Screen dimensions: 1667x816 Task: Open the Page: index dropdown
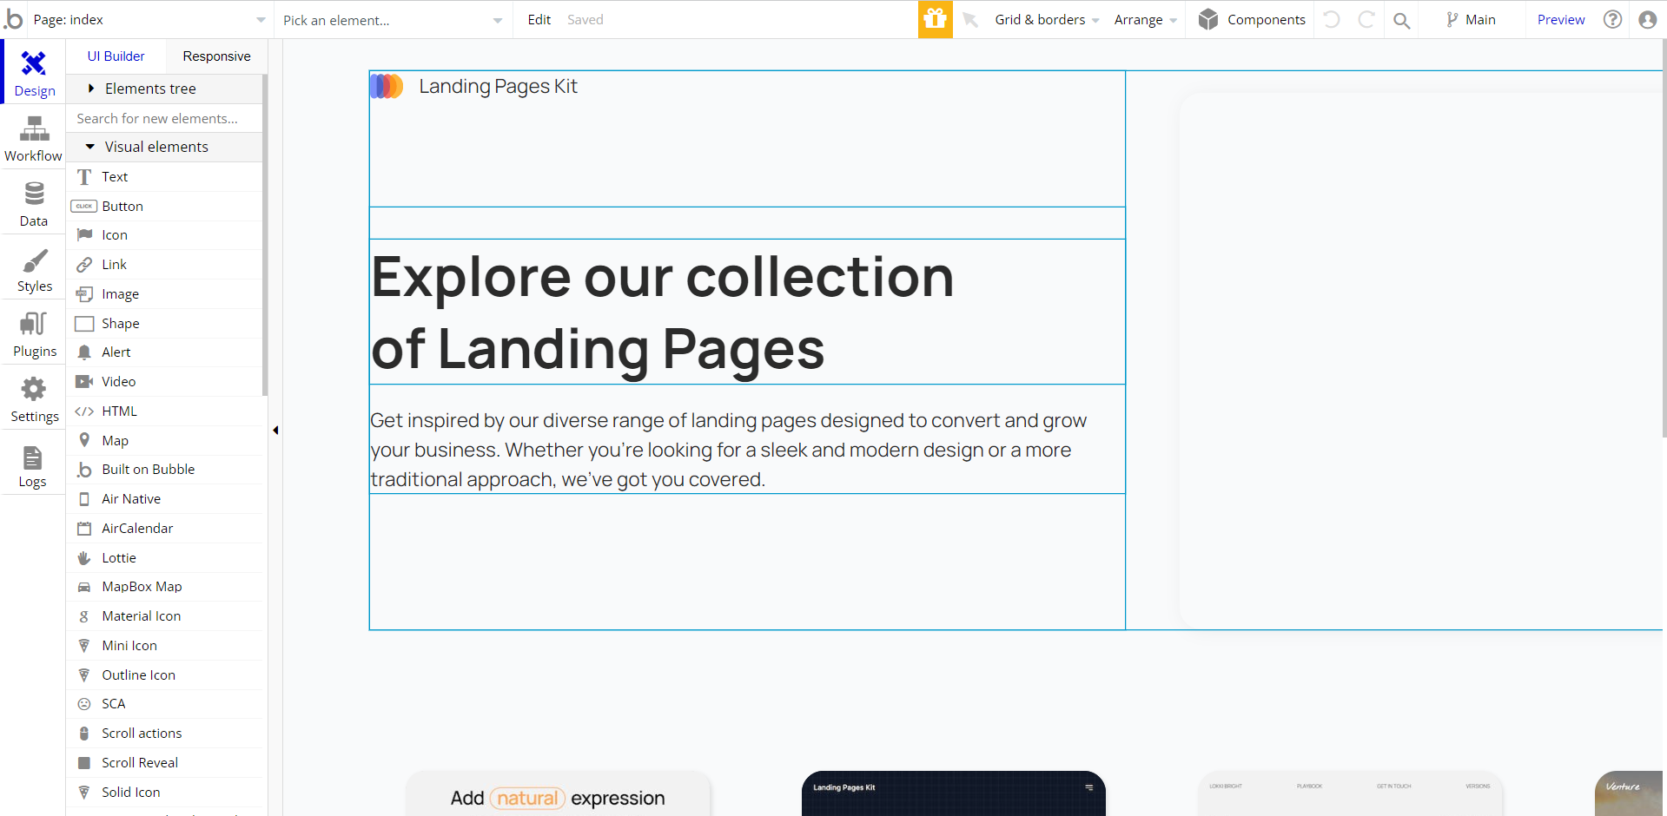point(149,19)
